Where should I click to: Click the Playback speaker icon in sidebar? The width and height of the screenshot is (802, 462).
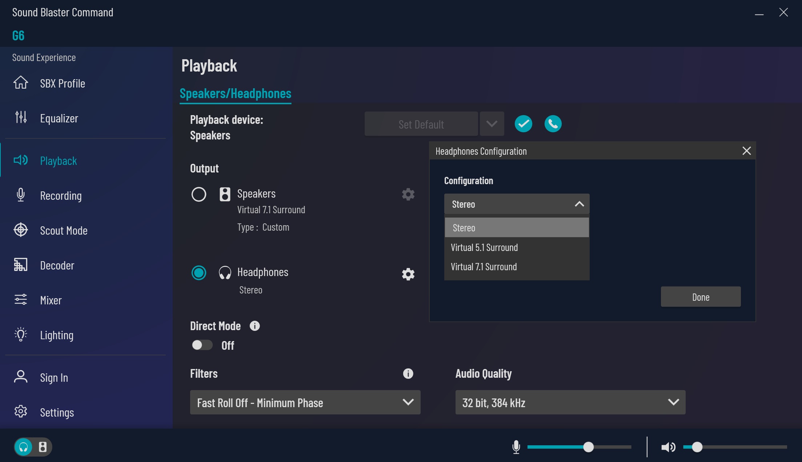coord(21,160)
